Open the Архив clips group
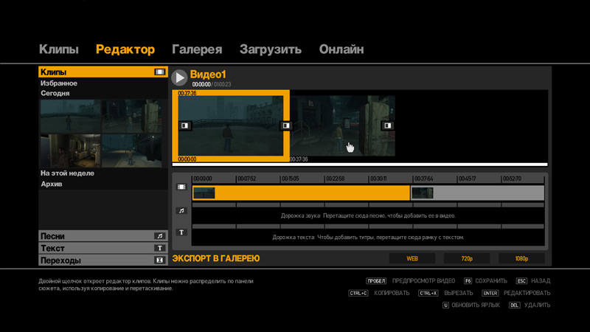The image size is (590, 332). click(52, 184)
